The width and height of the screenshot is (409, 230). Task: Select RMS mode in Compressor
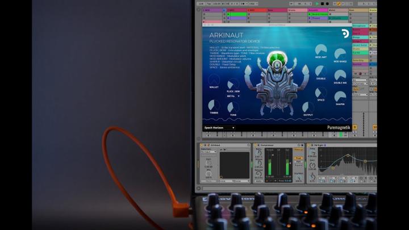click(298, 162)
